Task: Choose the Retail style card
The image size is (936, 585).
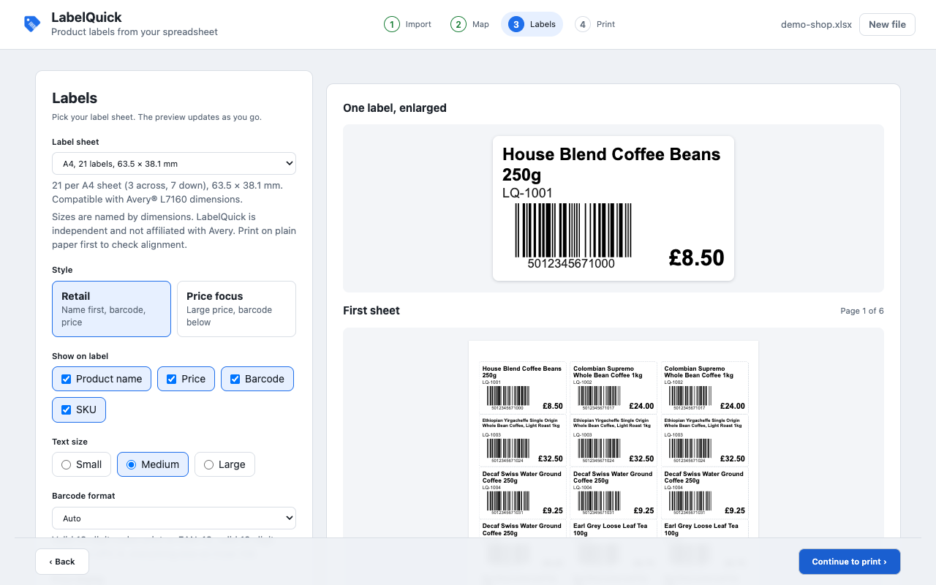Action: (111, 309)
